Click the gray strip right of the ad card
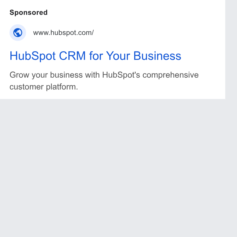The image size is (237, 237). coord(231,118)
